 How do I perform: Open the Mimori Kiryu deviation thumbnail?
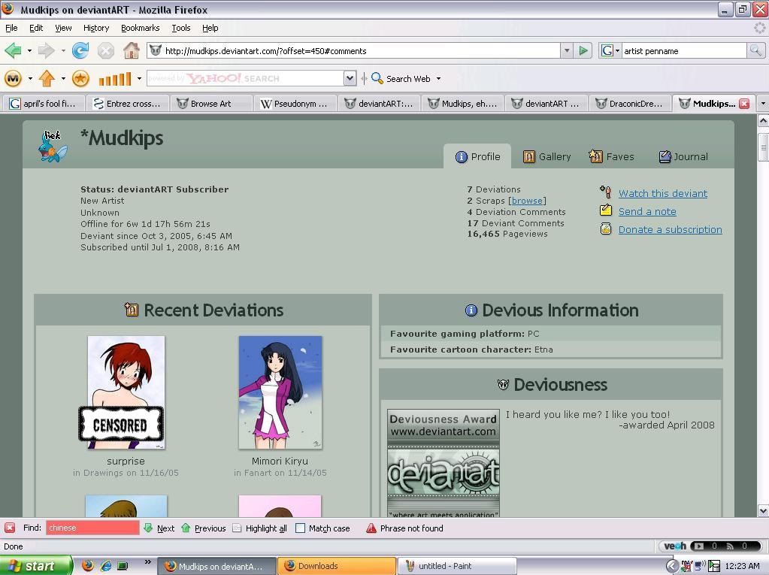(280, 392)
